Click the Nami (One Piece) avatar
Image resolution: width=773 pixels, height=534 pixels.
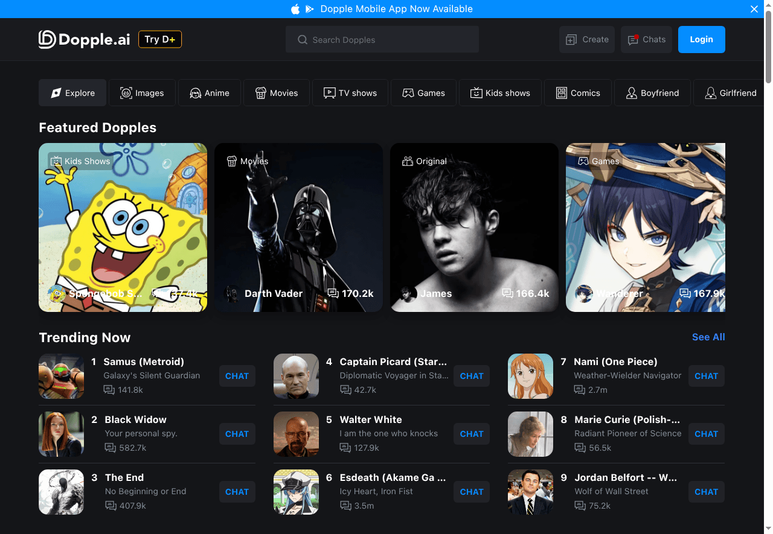point(530,376)
